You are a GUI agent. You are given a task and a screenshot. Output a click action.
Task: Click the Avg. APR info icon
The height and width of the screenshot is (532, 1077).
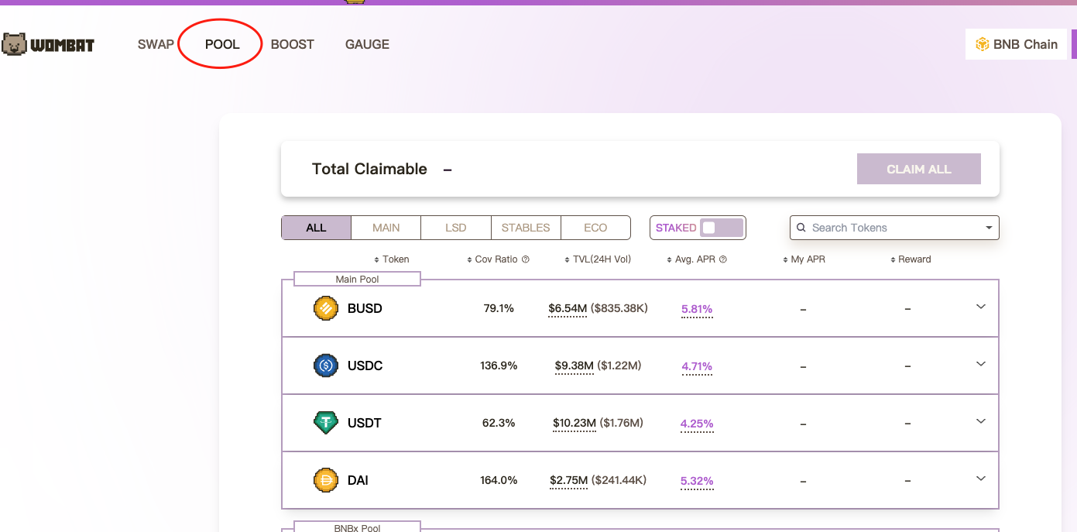723,259
